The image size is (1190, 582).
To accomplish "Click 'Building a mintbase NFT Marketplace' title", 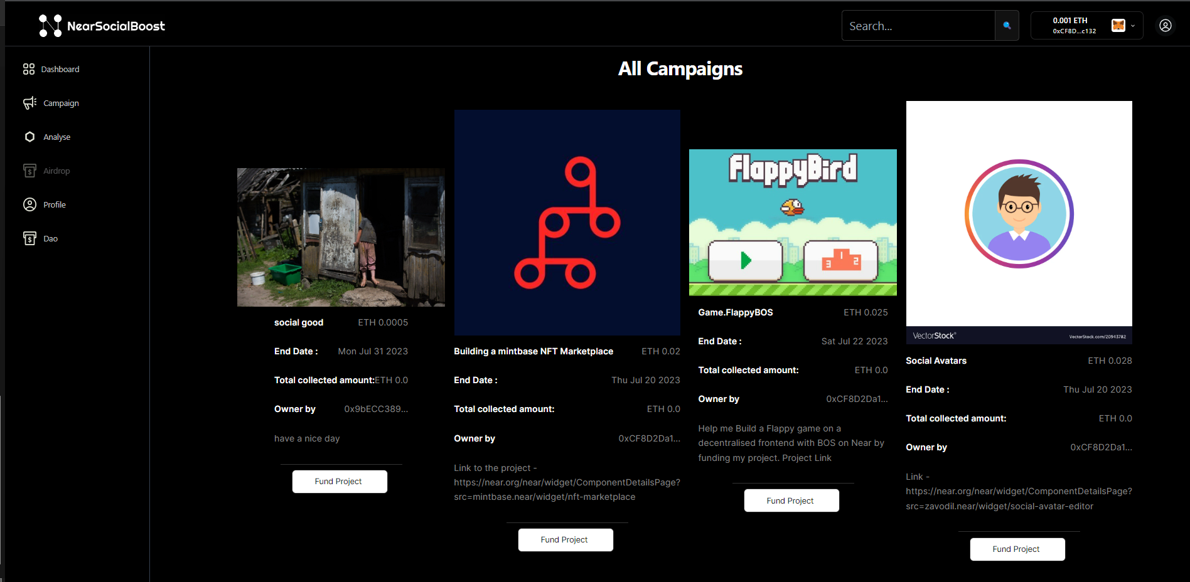I will coord(533,351).
